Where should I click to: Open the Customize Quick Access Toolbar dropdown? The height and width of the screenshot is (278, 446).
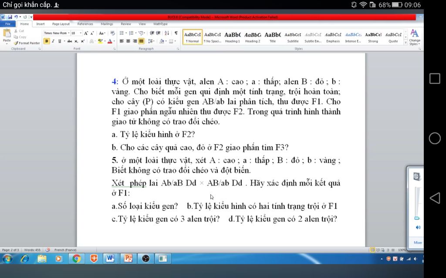point(31,17)
